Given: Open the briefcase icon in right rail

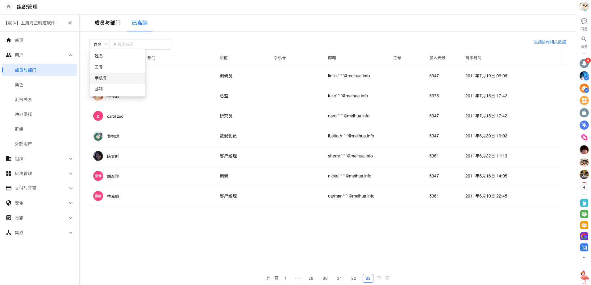Looking at the screenshot, I should 584,113.
